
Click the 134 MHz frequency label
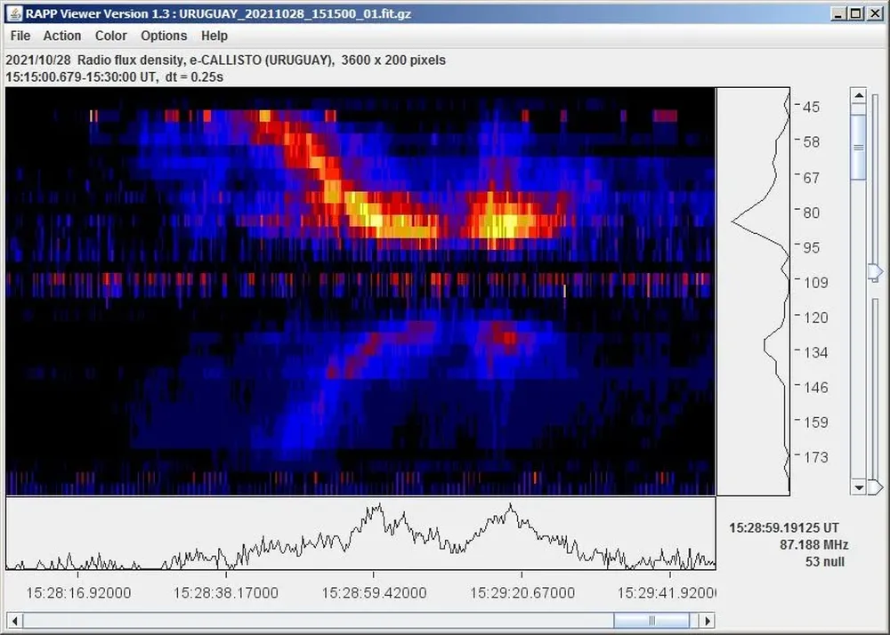[815, 353]
